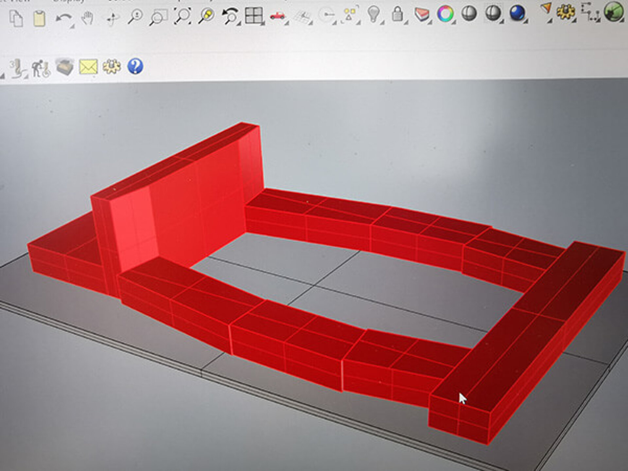
Task: Click the Paste clipboard icon
Action: [39, 18]
